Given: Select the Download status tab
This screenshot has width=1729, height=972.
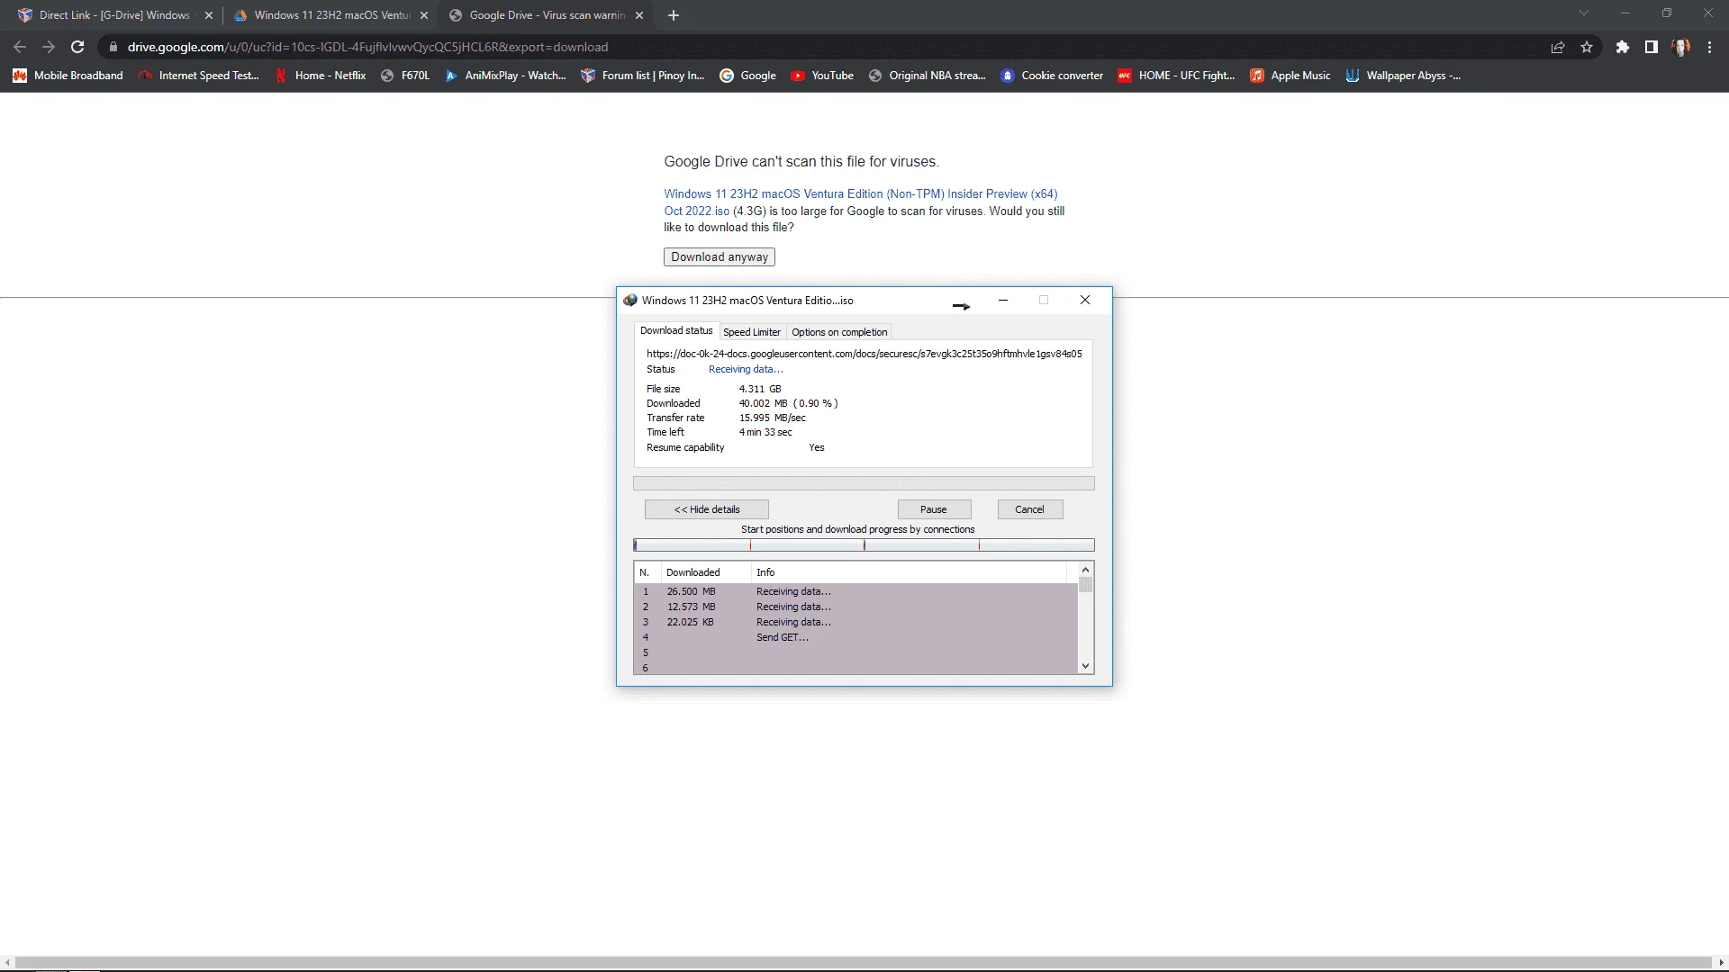Looking at the screenshot, I should (676, 331).
